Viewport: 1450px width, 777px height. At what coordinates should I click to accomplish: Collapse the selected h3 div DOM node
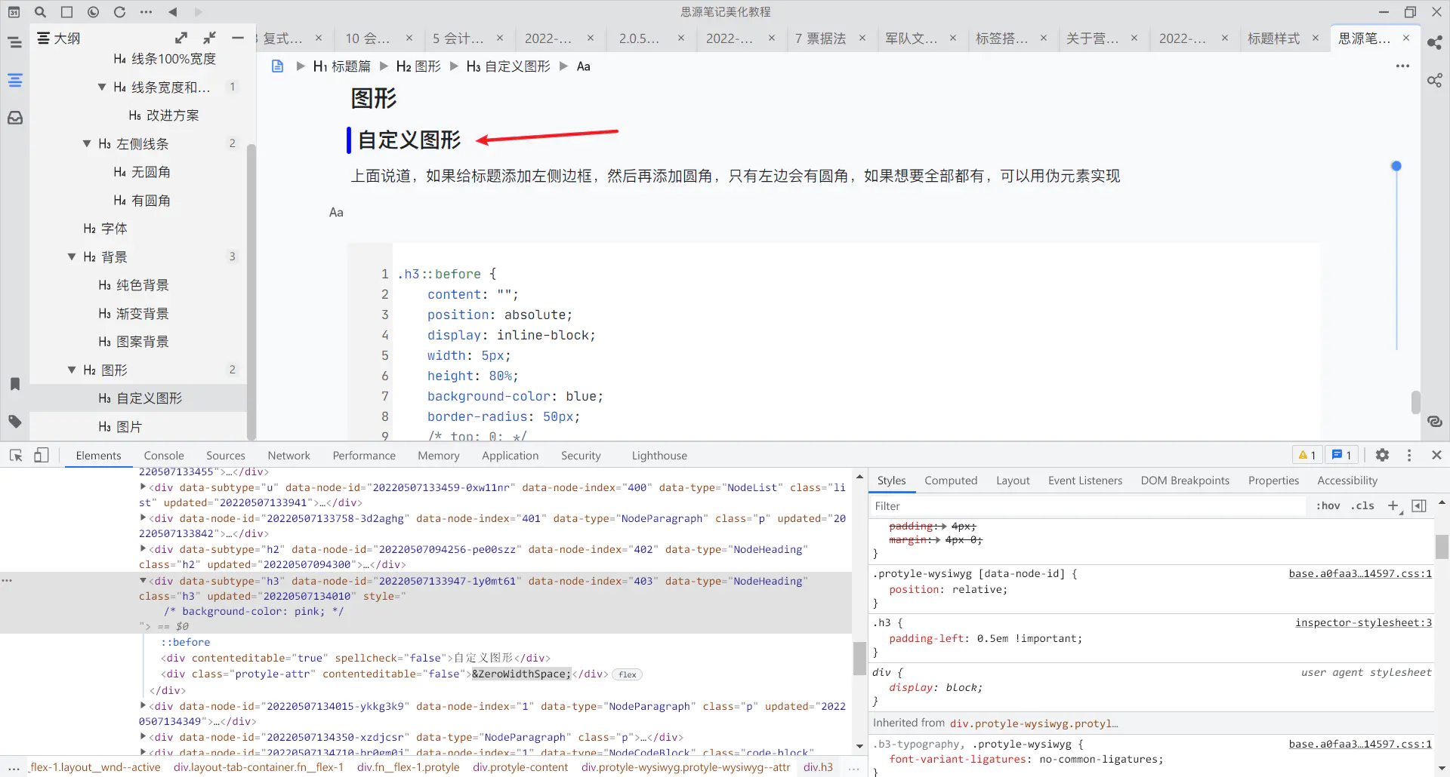tap(143, 581)
